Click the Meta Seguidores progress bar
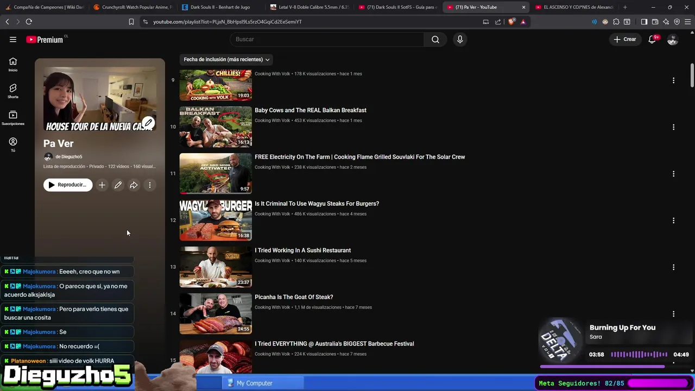 pos(658,383)
